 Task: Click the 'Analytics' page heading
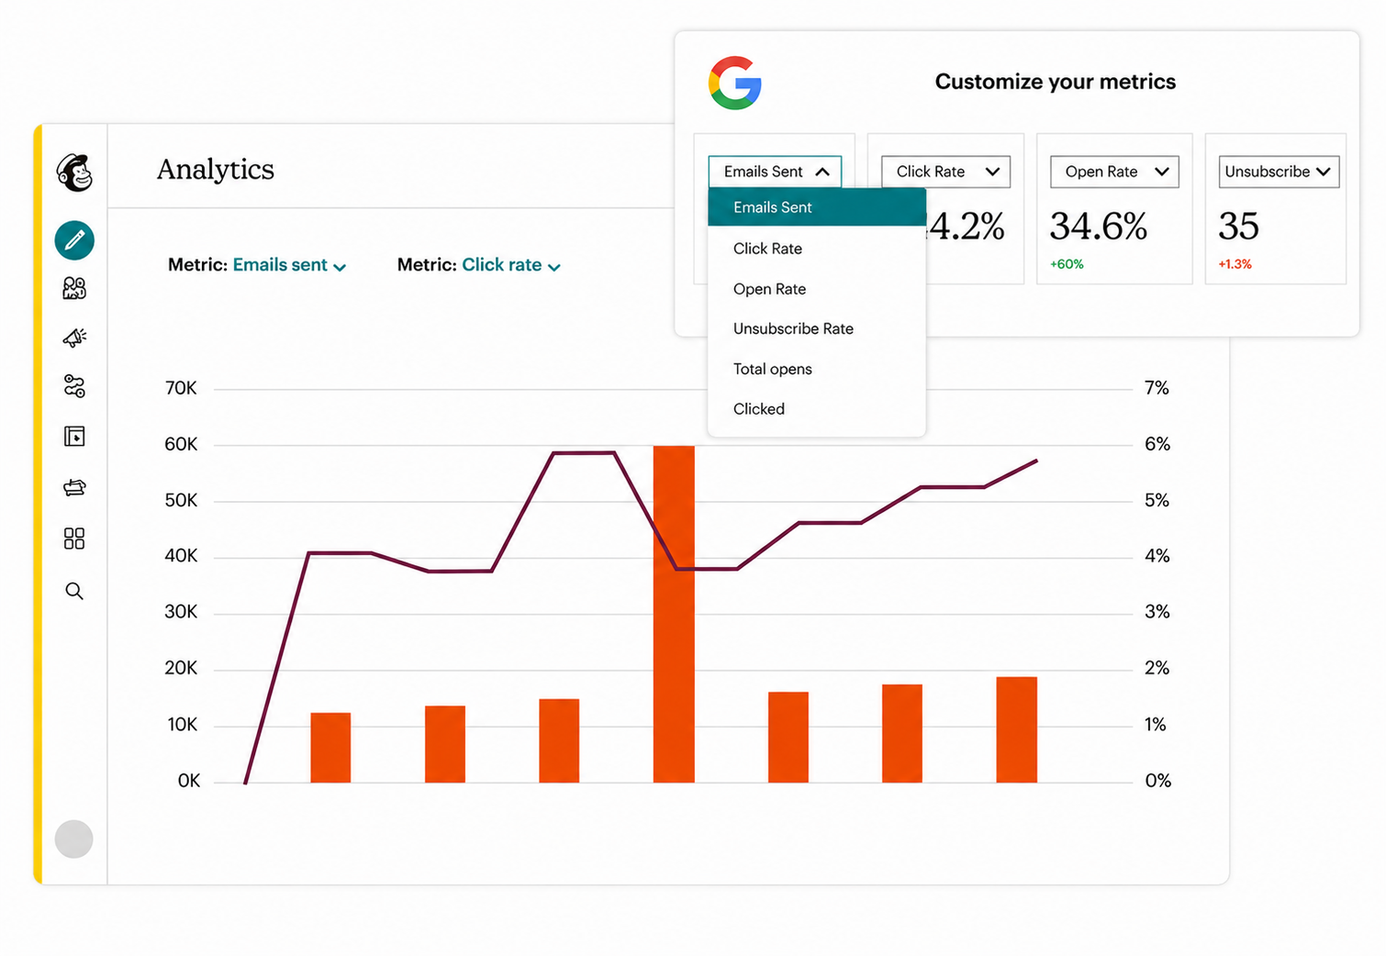point(216,170)
